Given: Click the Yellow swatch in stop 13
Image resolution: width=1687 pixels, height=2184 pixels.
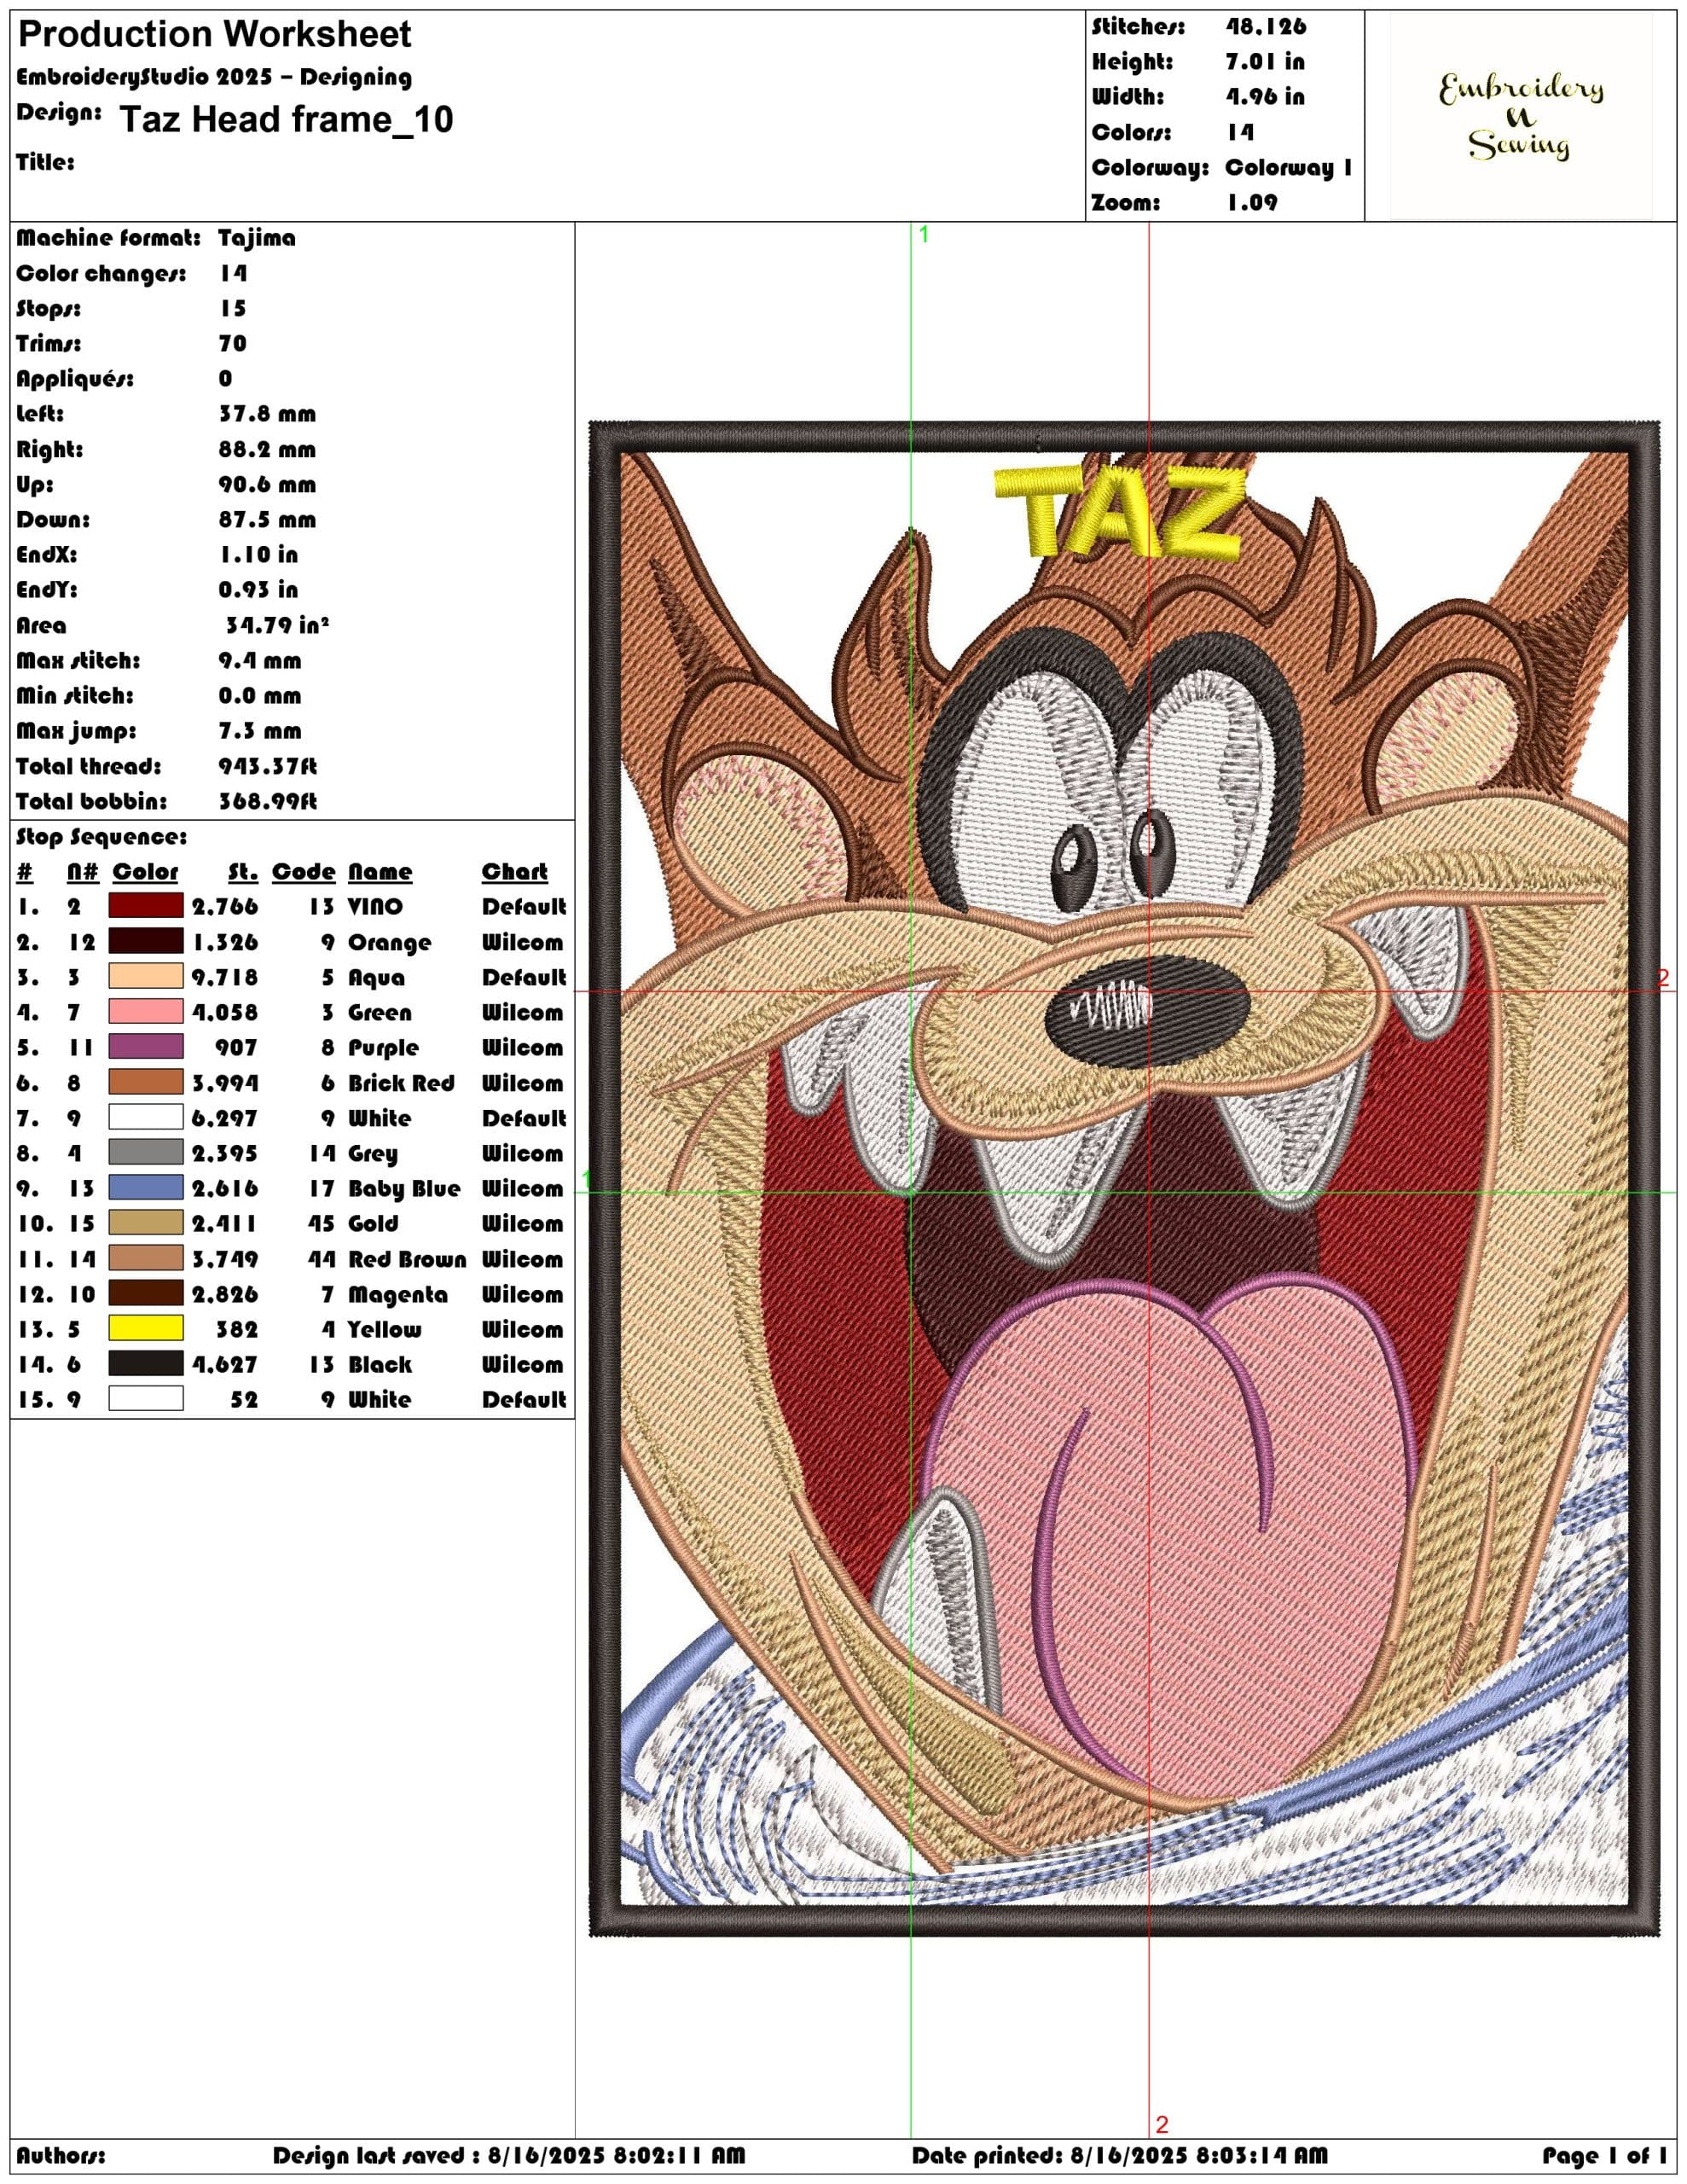Looking at the screenshot, I should [146, 1328].
